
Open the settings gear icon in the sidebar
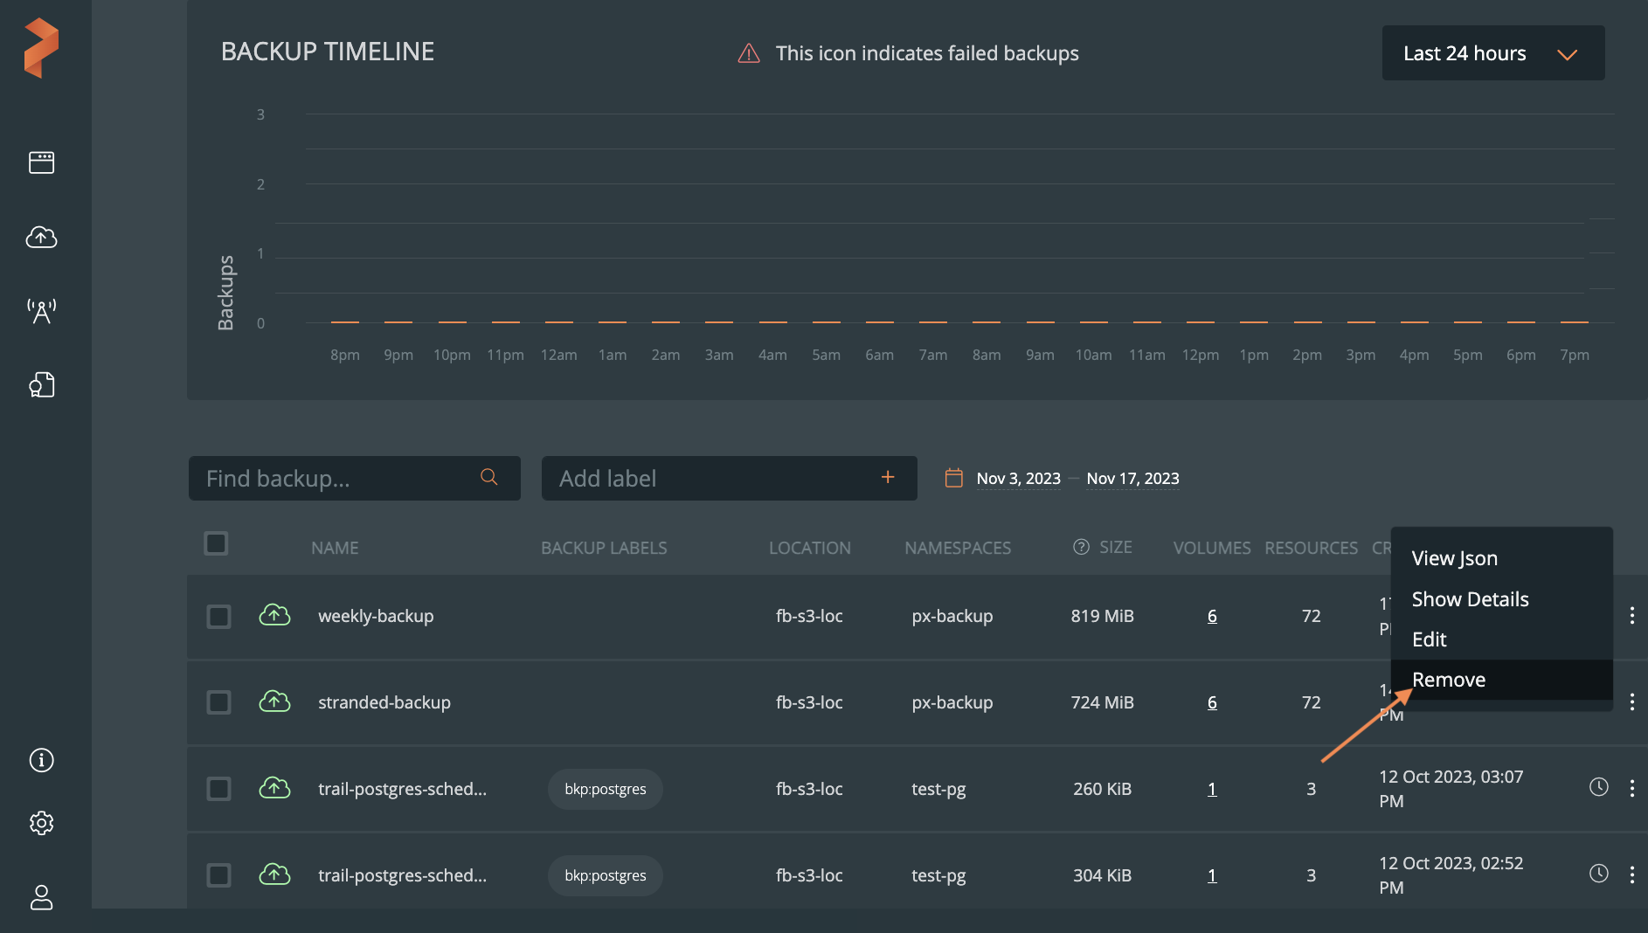[x=41, y=823]
